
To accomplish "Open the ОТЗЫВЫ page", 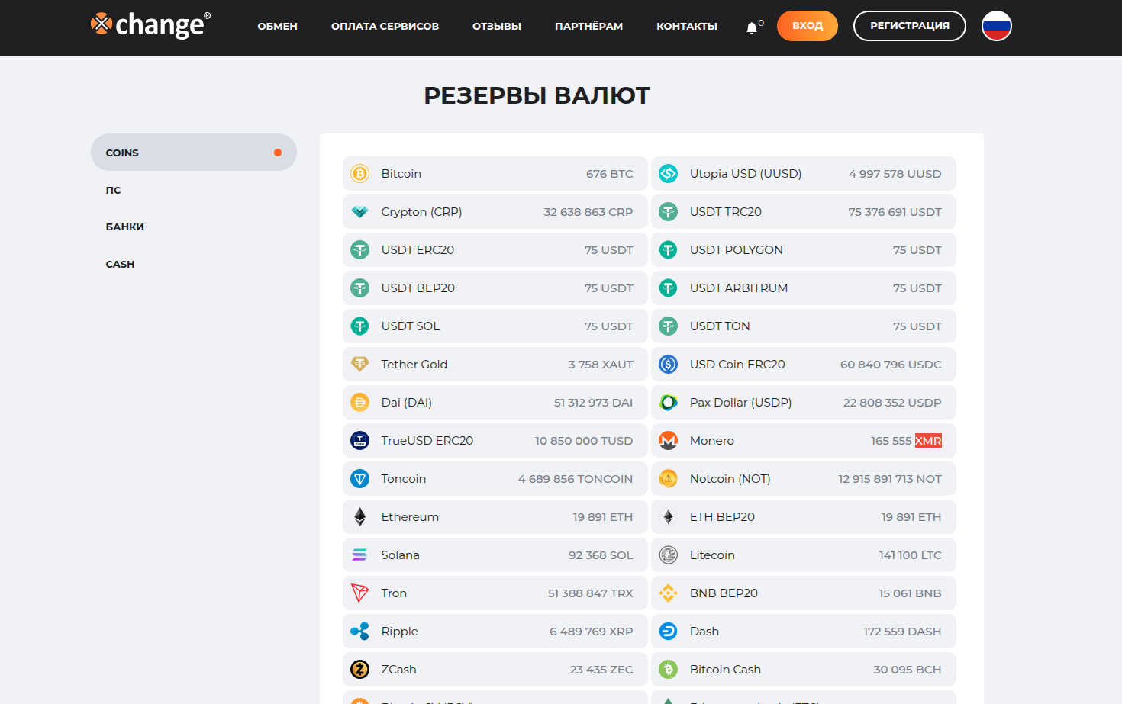I will pos(497,26).
